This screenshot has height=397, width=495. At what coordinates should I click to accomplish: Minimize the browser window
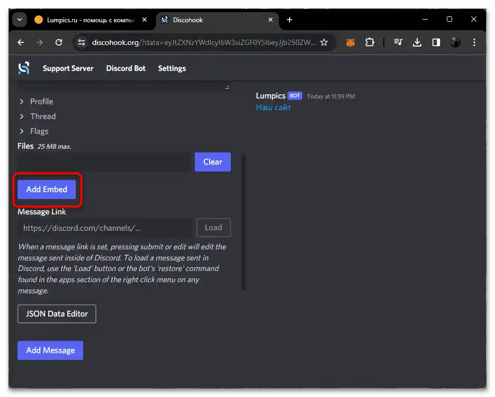point(425,19)
